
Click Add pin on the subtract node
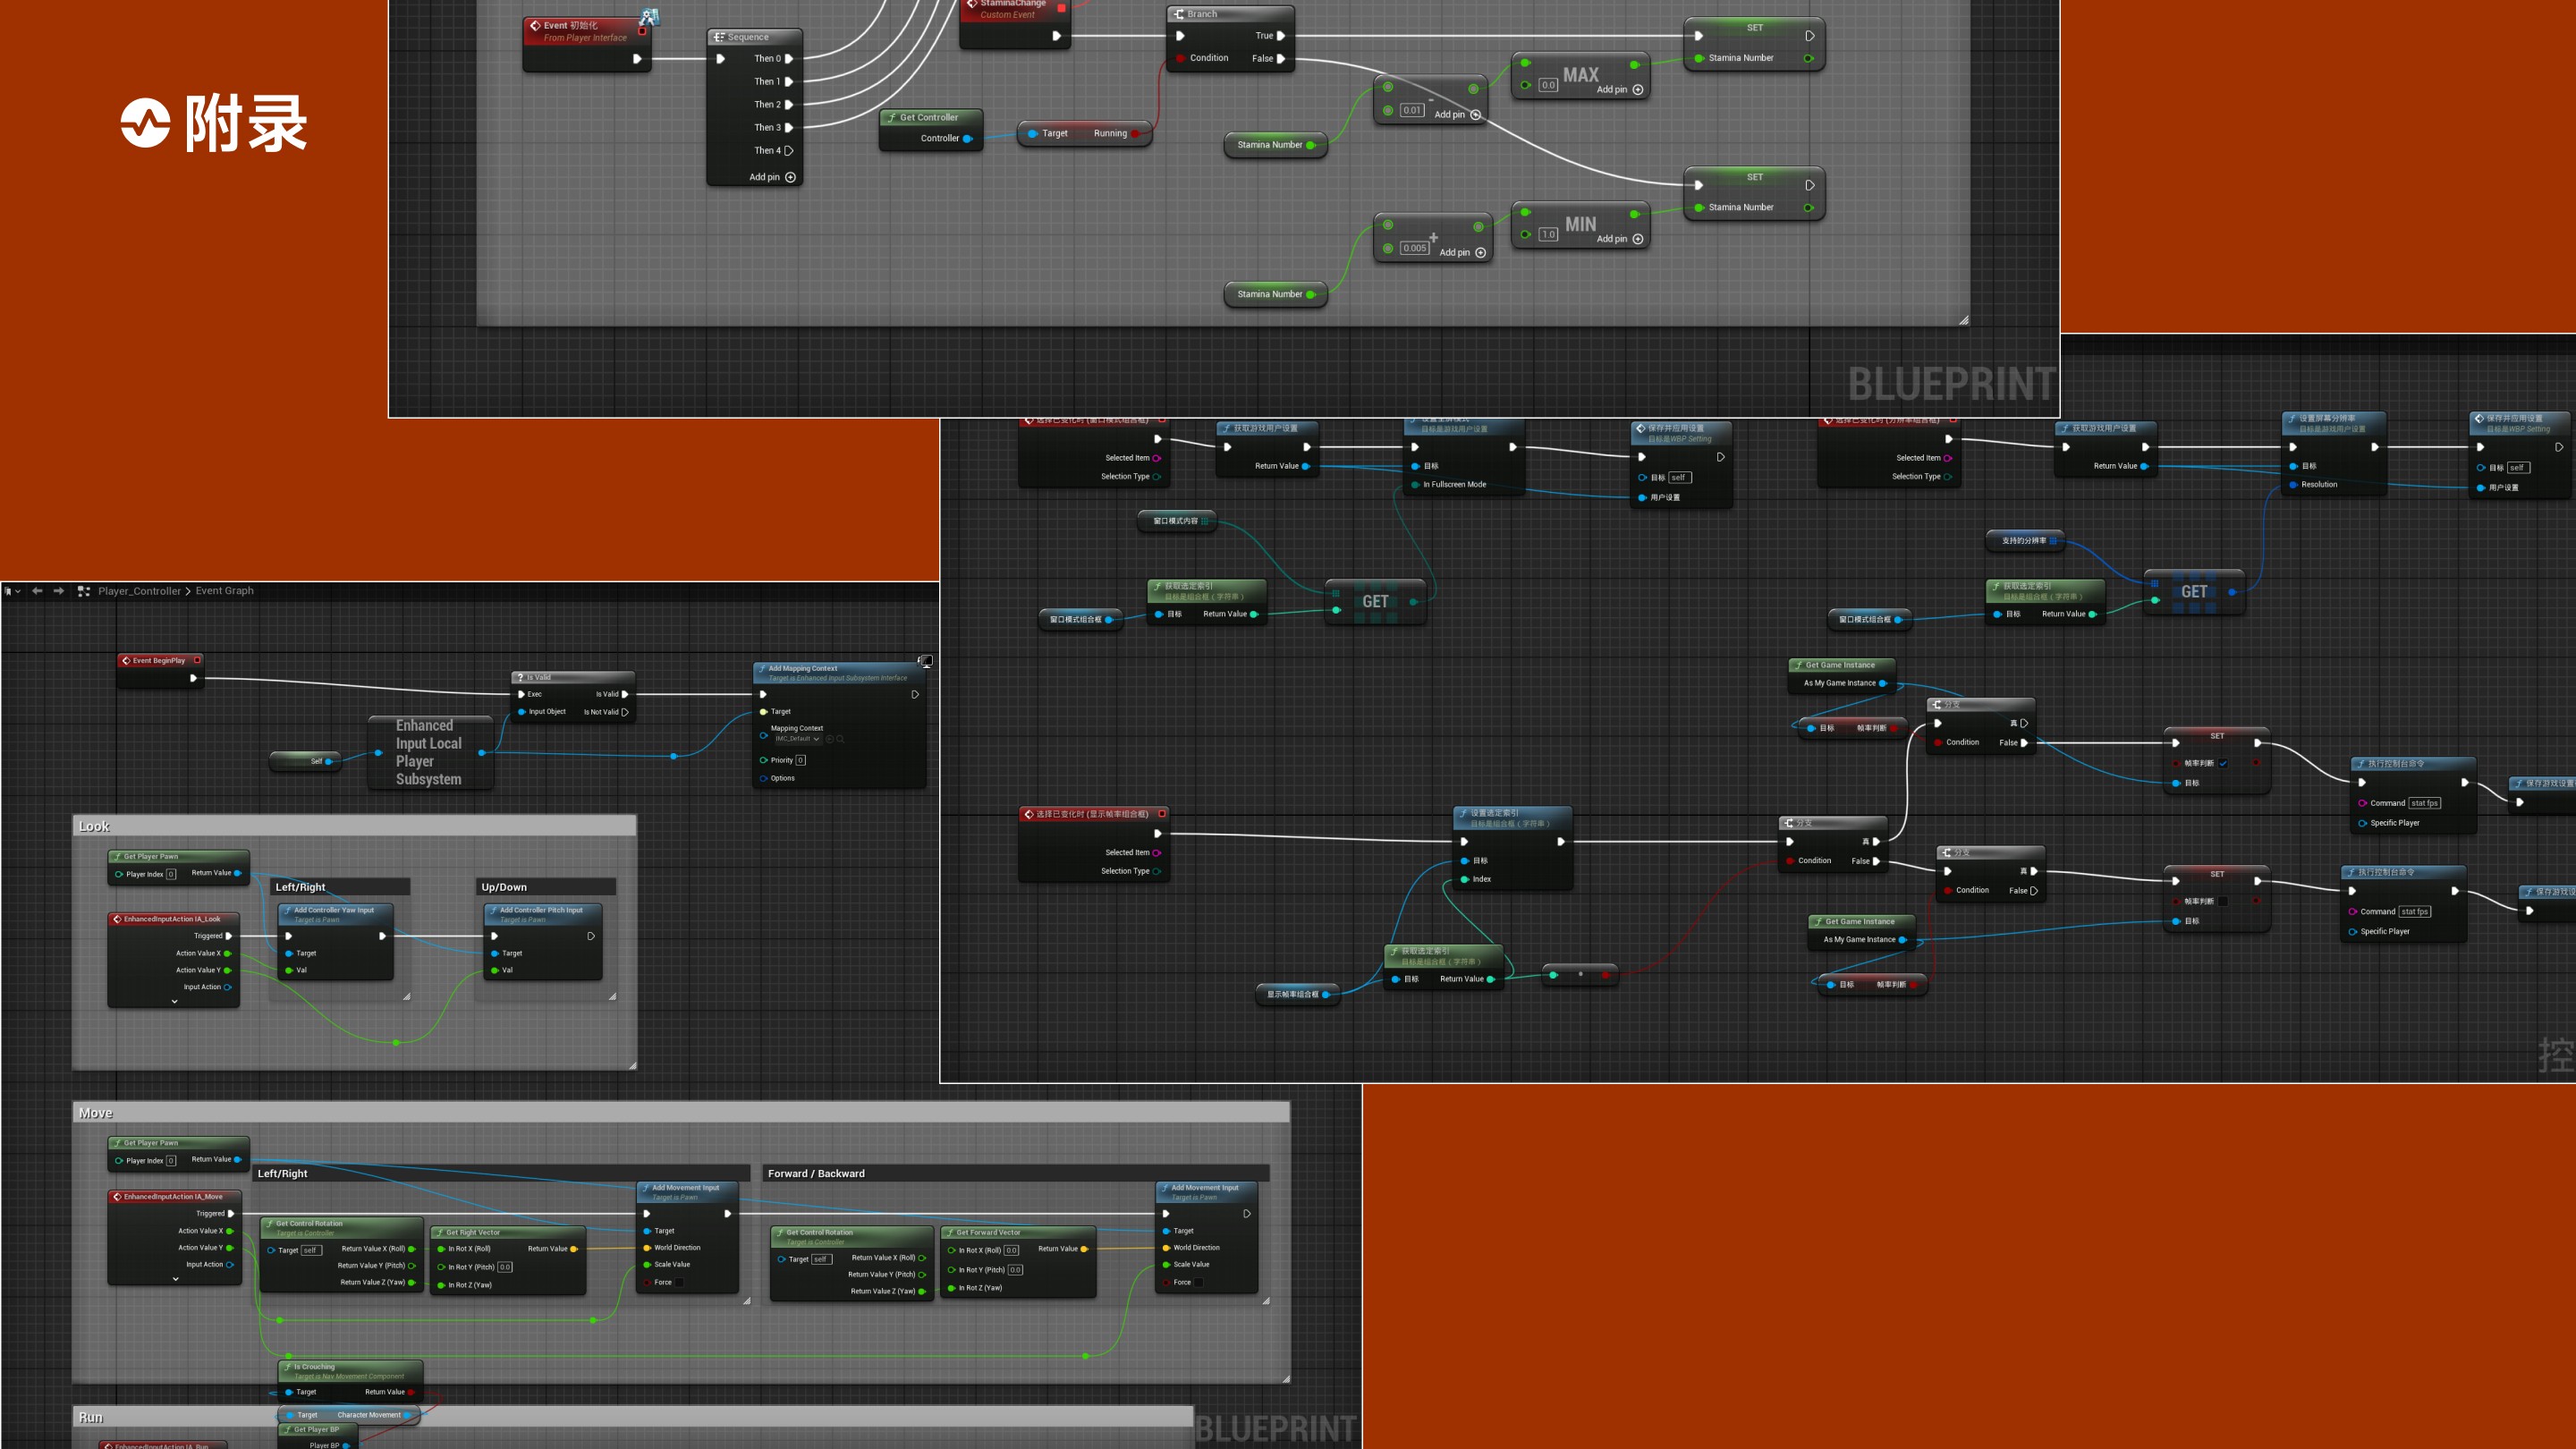click(x=1458, y=115)
